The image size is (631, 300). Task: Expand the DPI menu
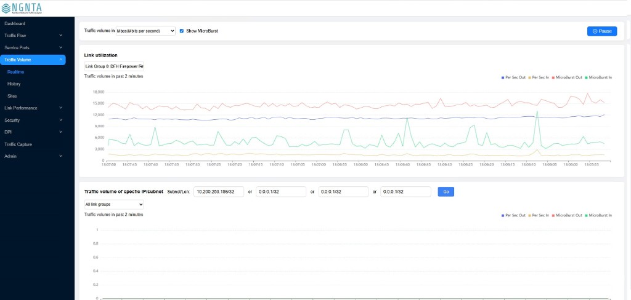(33, 132)
